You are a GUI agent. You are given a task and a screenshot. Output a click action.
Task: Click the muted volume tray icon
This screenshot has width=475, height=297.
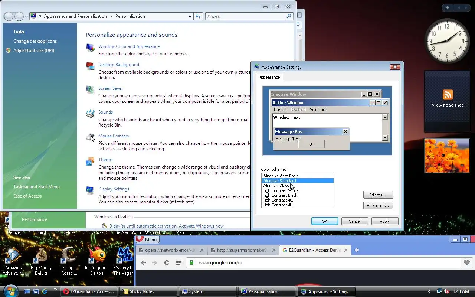click(x=447, y=291)
